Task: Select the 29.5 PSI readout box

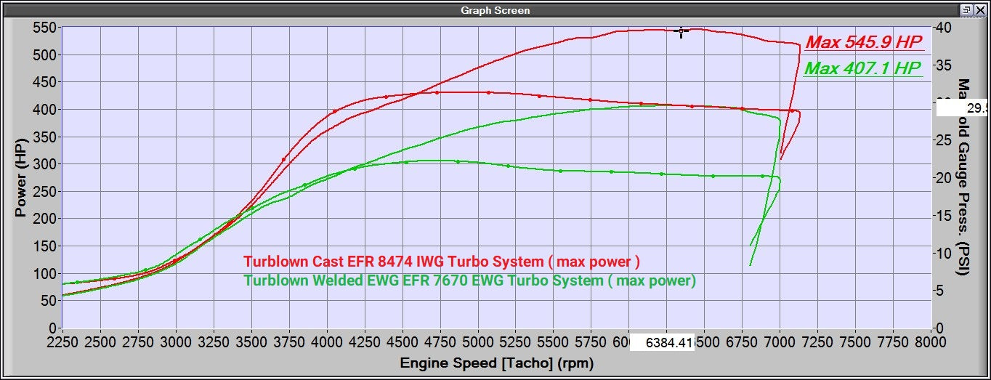Action: coord(963,108)
